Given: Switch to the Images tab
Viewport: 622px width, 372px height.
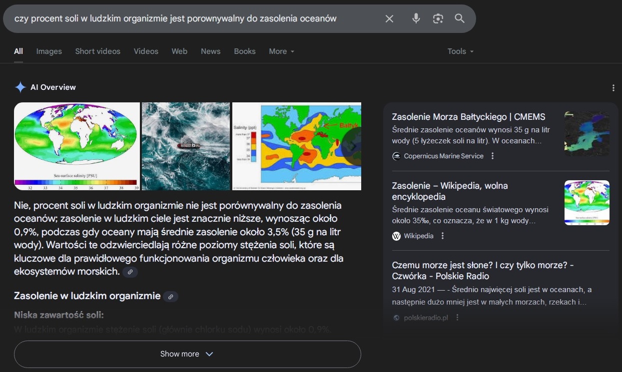Looking at the screenshot, I should coord(48,51).
